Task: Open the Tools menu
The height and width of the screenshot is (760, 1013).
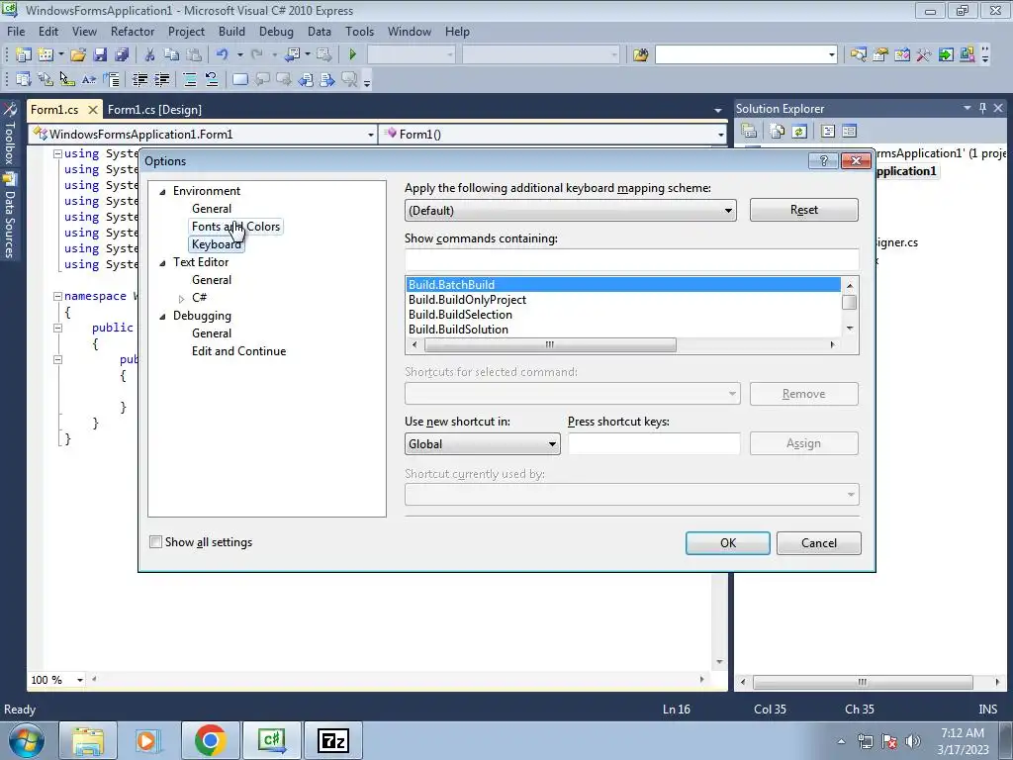Action: (359, 31)
